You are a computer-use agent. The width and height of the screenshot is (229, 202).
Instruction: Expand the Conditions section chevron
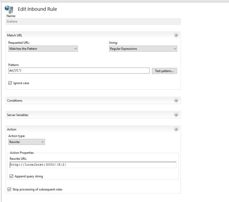pos(176,100)
